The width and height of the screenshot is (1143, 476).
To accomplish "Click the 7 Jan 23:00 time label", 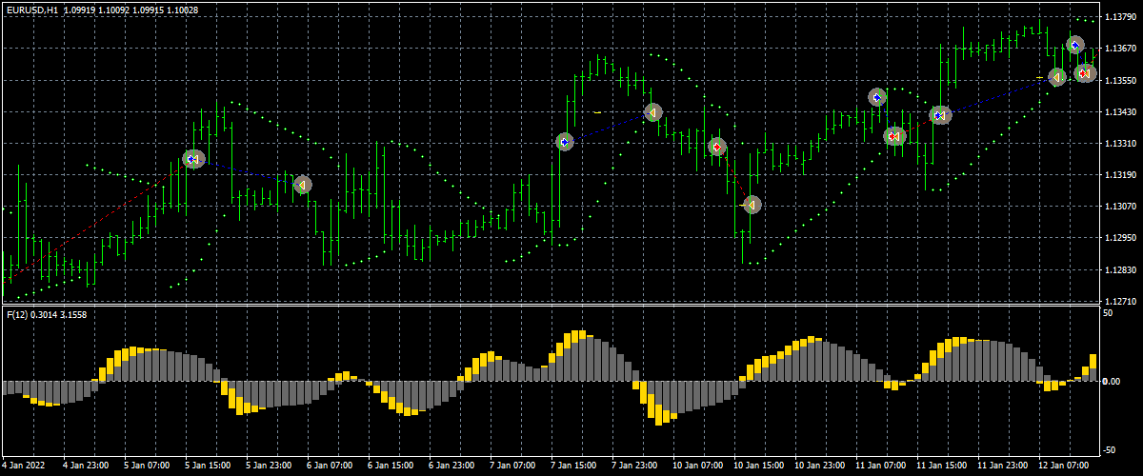I will (x=633, y=466).
